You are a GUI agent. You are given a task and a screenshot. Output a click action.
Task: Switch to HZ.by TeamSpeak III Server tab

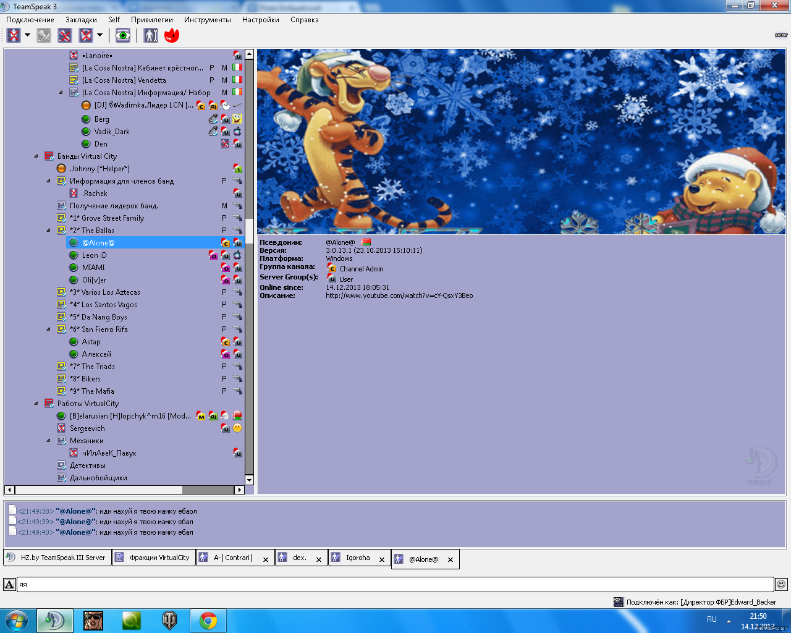57,558
